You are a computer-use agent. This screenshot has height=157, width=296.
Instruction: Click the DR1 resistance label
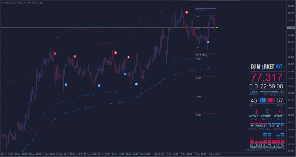coord(198,17)
